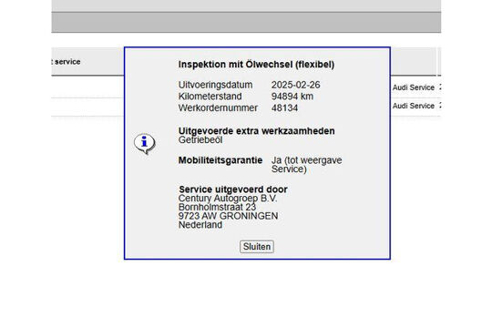Click the Werkordernummer label

[218, 108]
